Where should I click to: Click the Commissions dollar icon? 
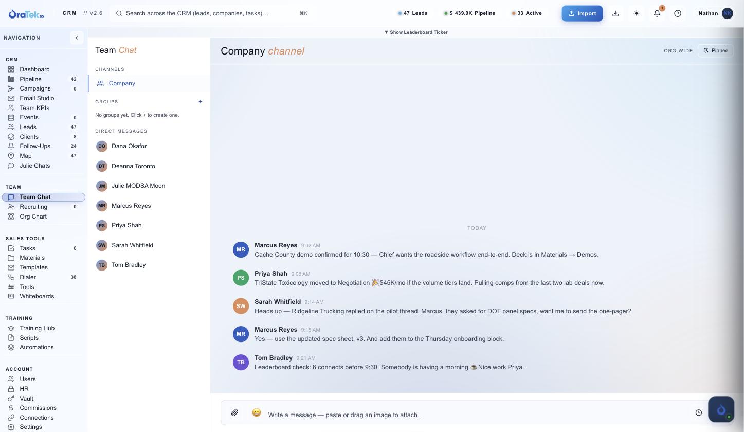tap(11, 408)
